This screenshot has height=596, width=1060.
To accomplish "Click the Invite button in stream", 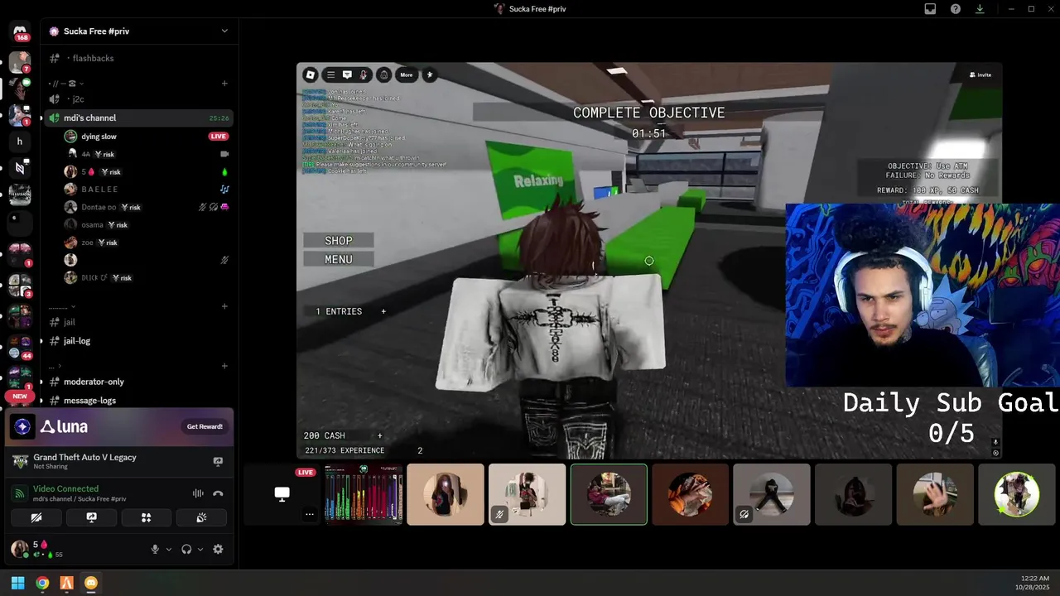I will point(980,74).
